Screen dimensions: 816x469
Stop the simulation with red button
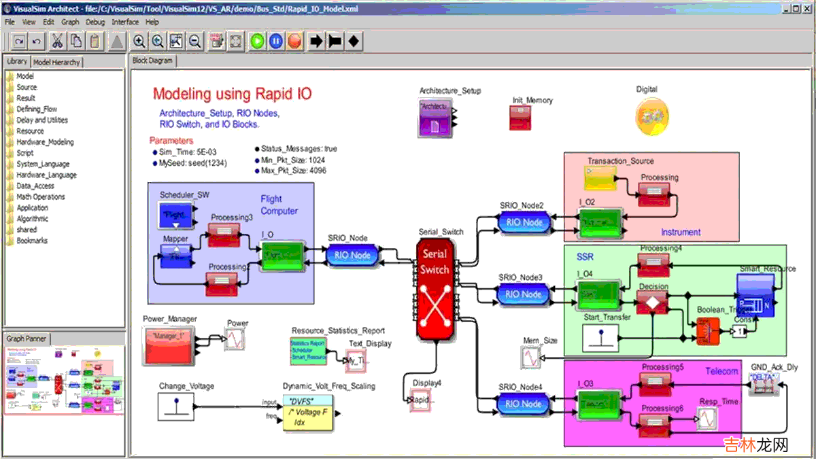coord(294,41)
